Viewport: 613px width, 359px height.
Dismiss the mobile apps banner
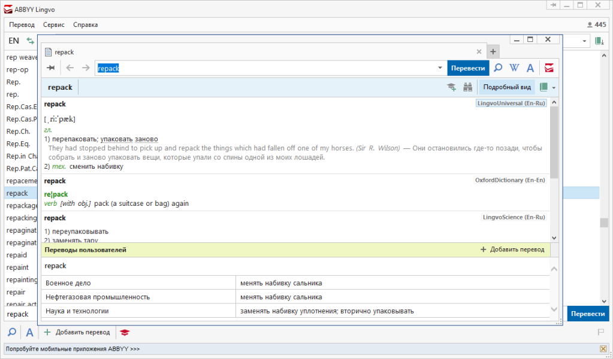pos(603,349)
